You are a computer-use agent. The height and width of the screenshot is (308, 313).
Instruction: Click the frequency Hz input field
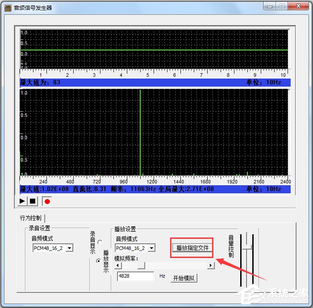pos(135,277)
